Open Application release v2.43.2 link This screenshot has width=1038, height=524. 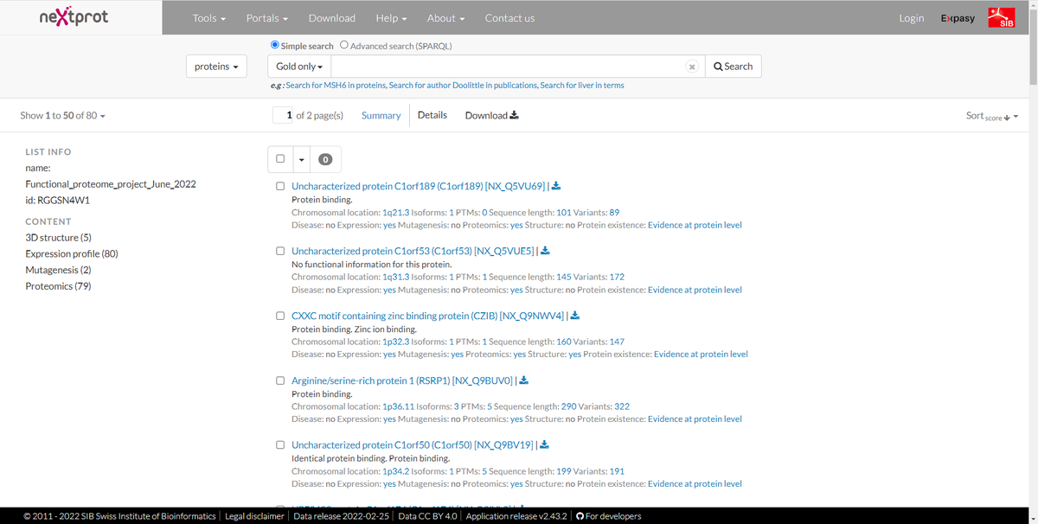pyautogui.click(x=517, y=516)
